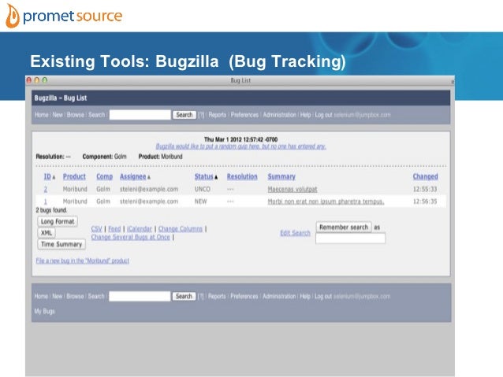Screen dimensions: 503x377
Task: Click Help in the bottom navigation bar
Action: [305, 297]
